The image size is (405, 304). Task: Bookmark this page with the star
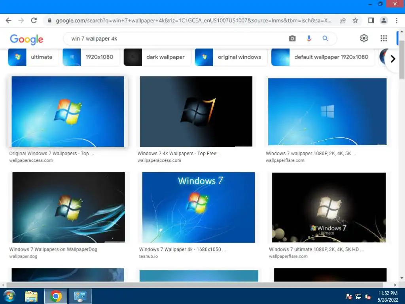click(x=356, y=21)
